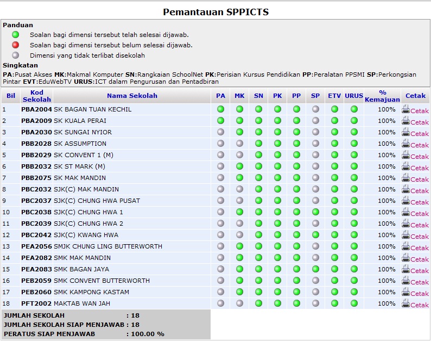This screenshot has width=431, height=341.
Task: Click the SP column header
Action: (x=315, y=96)
